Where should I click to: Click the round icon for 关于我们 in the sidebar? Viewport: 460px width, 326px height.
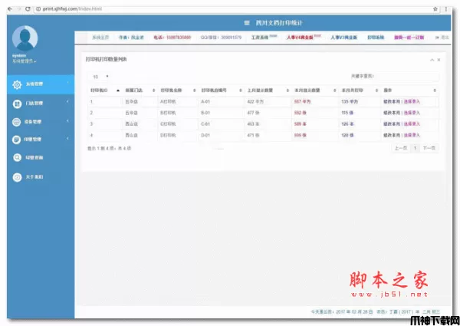tap(17, 177)
